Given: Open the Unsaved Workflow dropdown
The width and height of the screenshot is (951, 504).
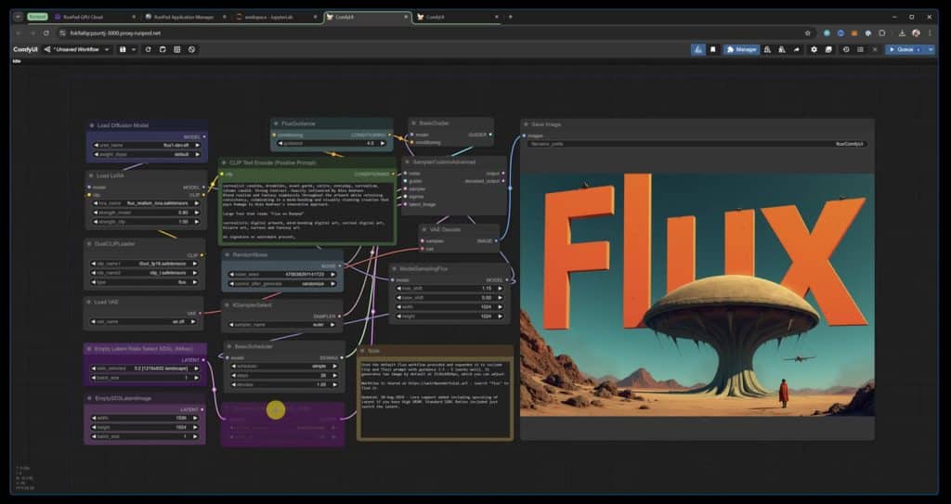Looking at the screenshot, I should [x=77, y=49].
